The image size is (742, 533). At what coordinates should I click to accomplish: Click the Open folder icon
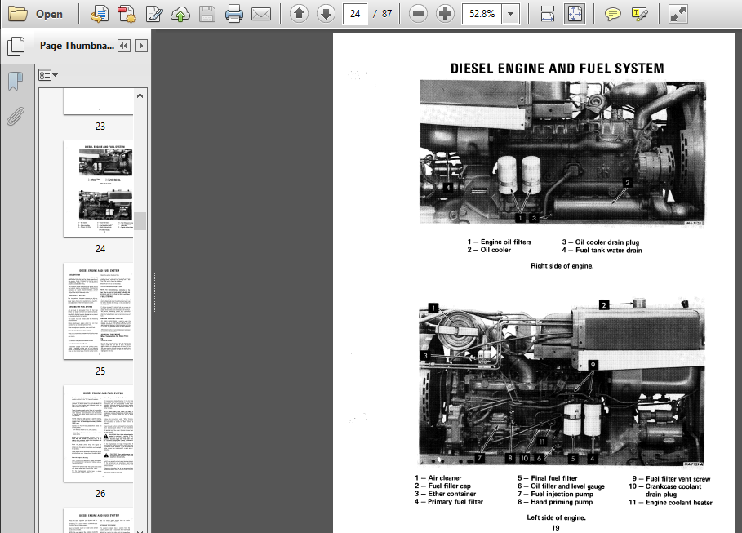point(18,14)
